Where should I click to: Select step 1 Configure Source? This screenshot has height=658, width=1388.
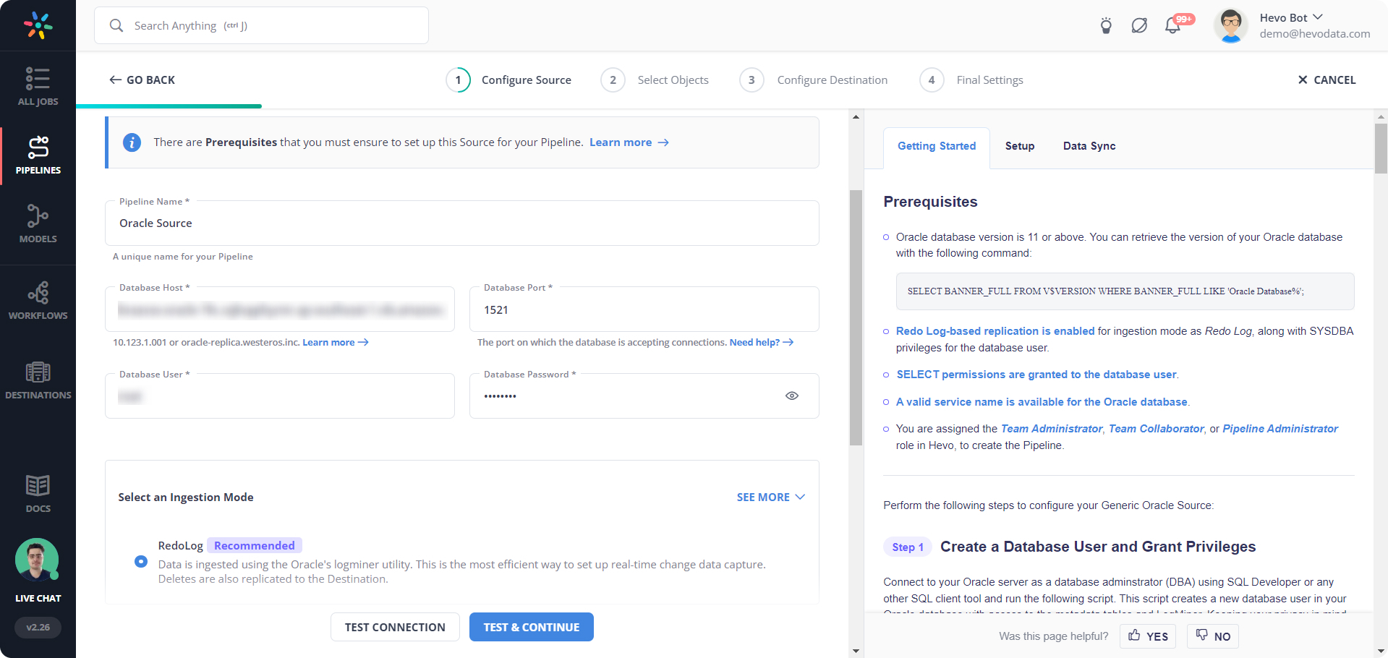508,80
